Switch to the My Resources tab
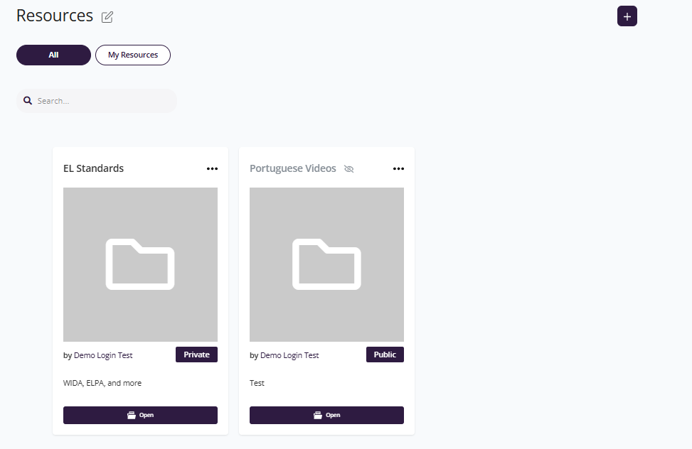This screenshot has width=692, height=449. 133,55
